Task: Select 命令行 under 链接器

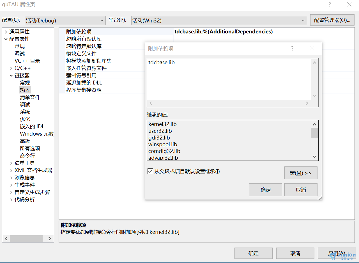Action: tap(27, 156)
